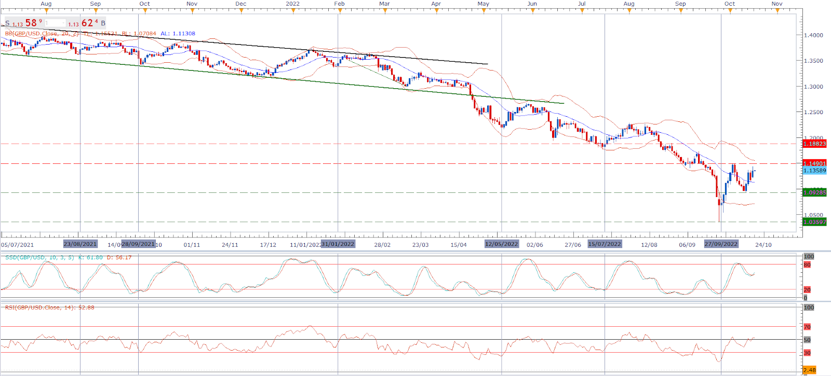The width and height of the screenshot is (831, 376).
Task: Select the green 1.03597 support level label
Action: [x=814, y=222]
